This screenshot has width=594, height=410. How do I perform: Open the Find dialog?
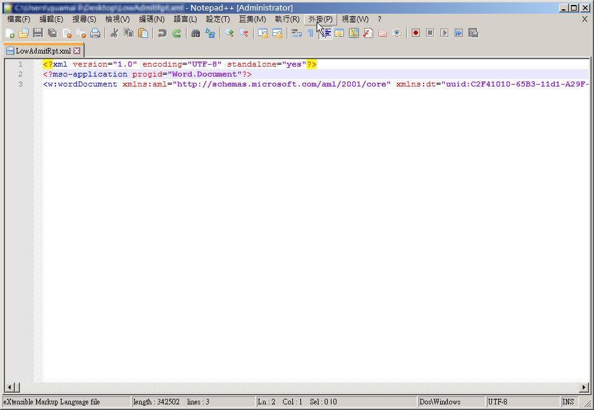(195, 33)
